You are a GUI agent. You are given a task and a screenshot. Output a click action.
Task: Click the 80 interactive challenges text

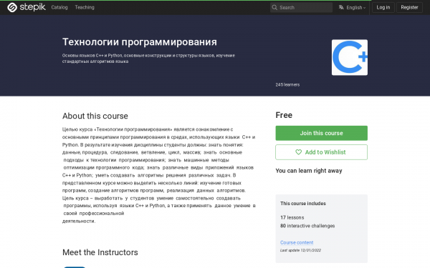pyautogui.click(x=307, y=226)
